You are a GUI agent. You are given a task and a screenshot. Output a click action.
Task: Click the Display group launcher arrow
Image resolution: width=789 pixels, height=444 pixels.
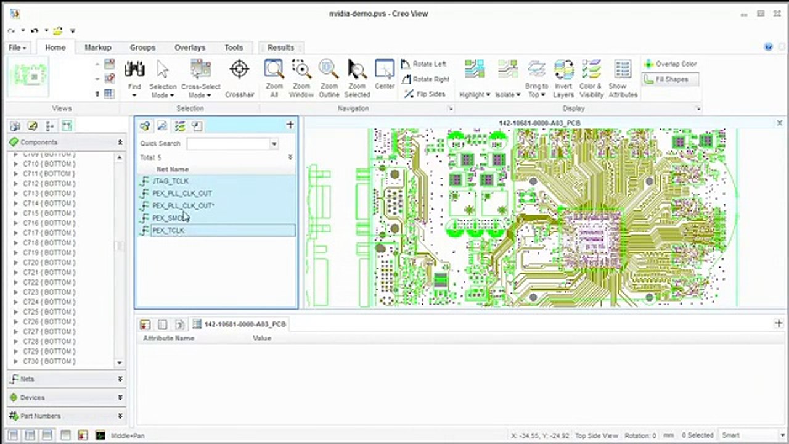698,109
